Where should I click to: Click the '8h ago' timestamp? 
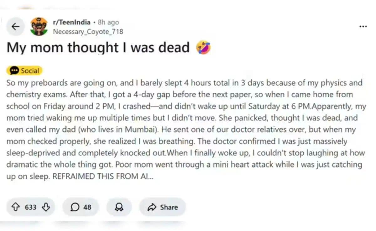click(x=108, y=22)
